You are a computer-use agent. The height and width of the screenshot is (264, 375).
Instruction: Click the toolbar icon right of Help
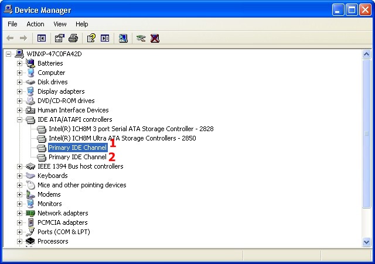[x=105, y=38]
